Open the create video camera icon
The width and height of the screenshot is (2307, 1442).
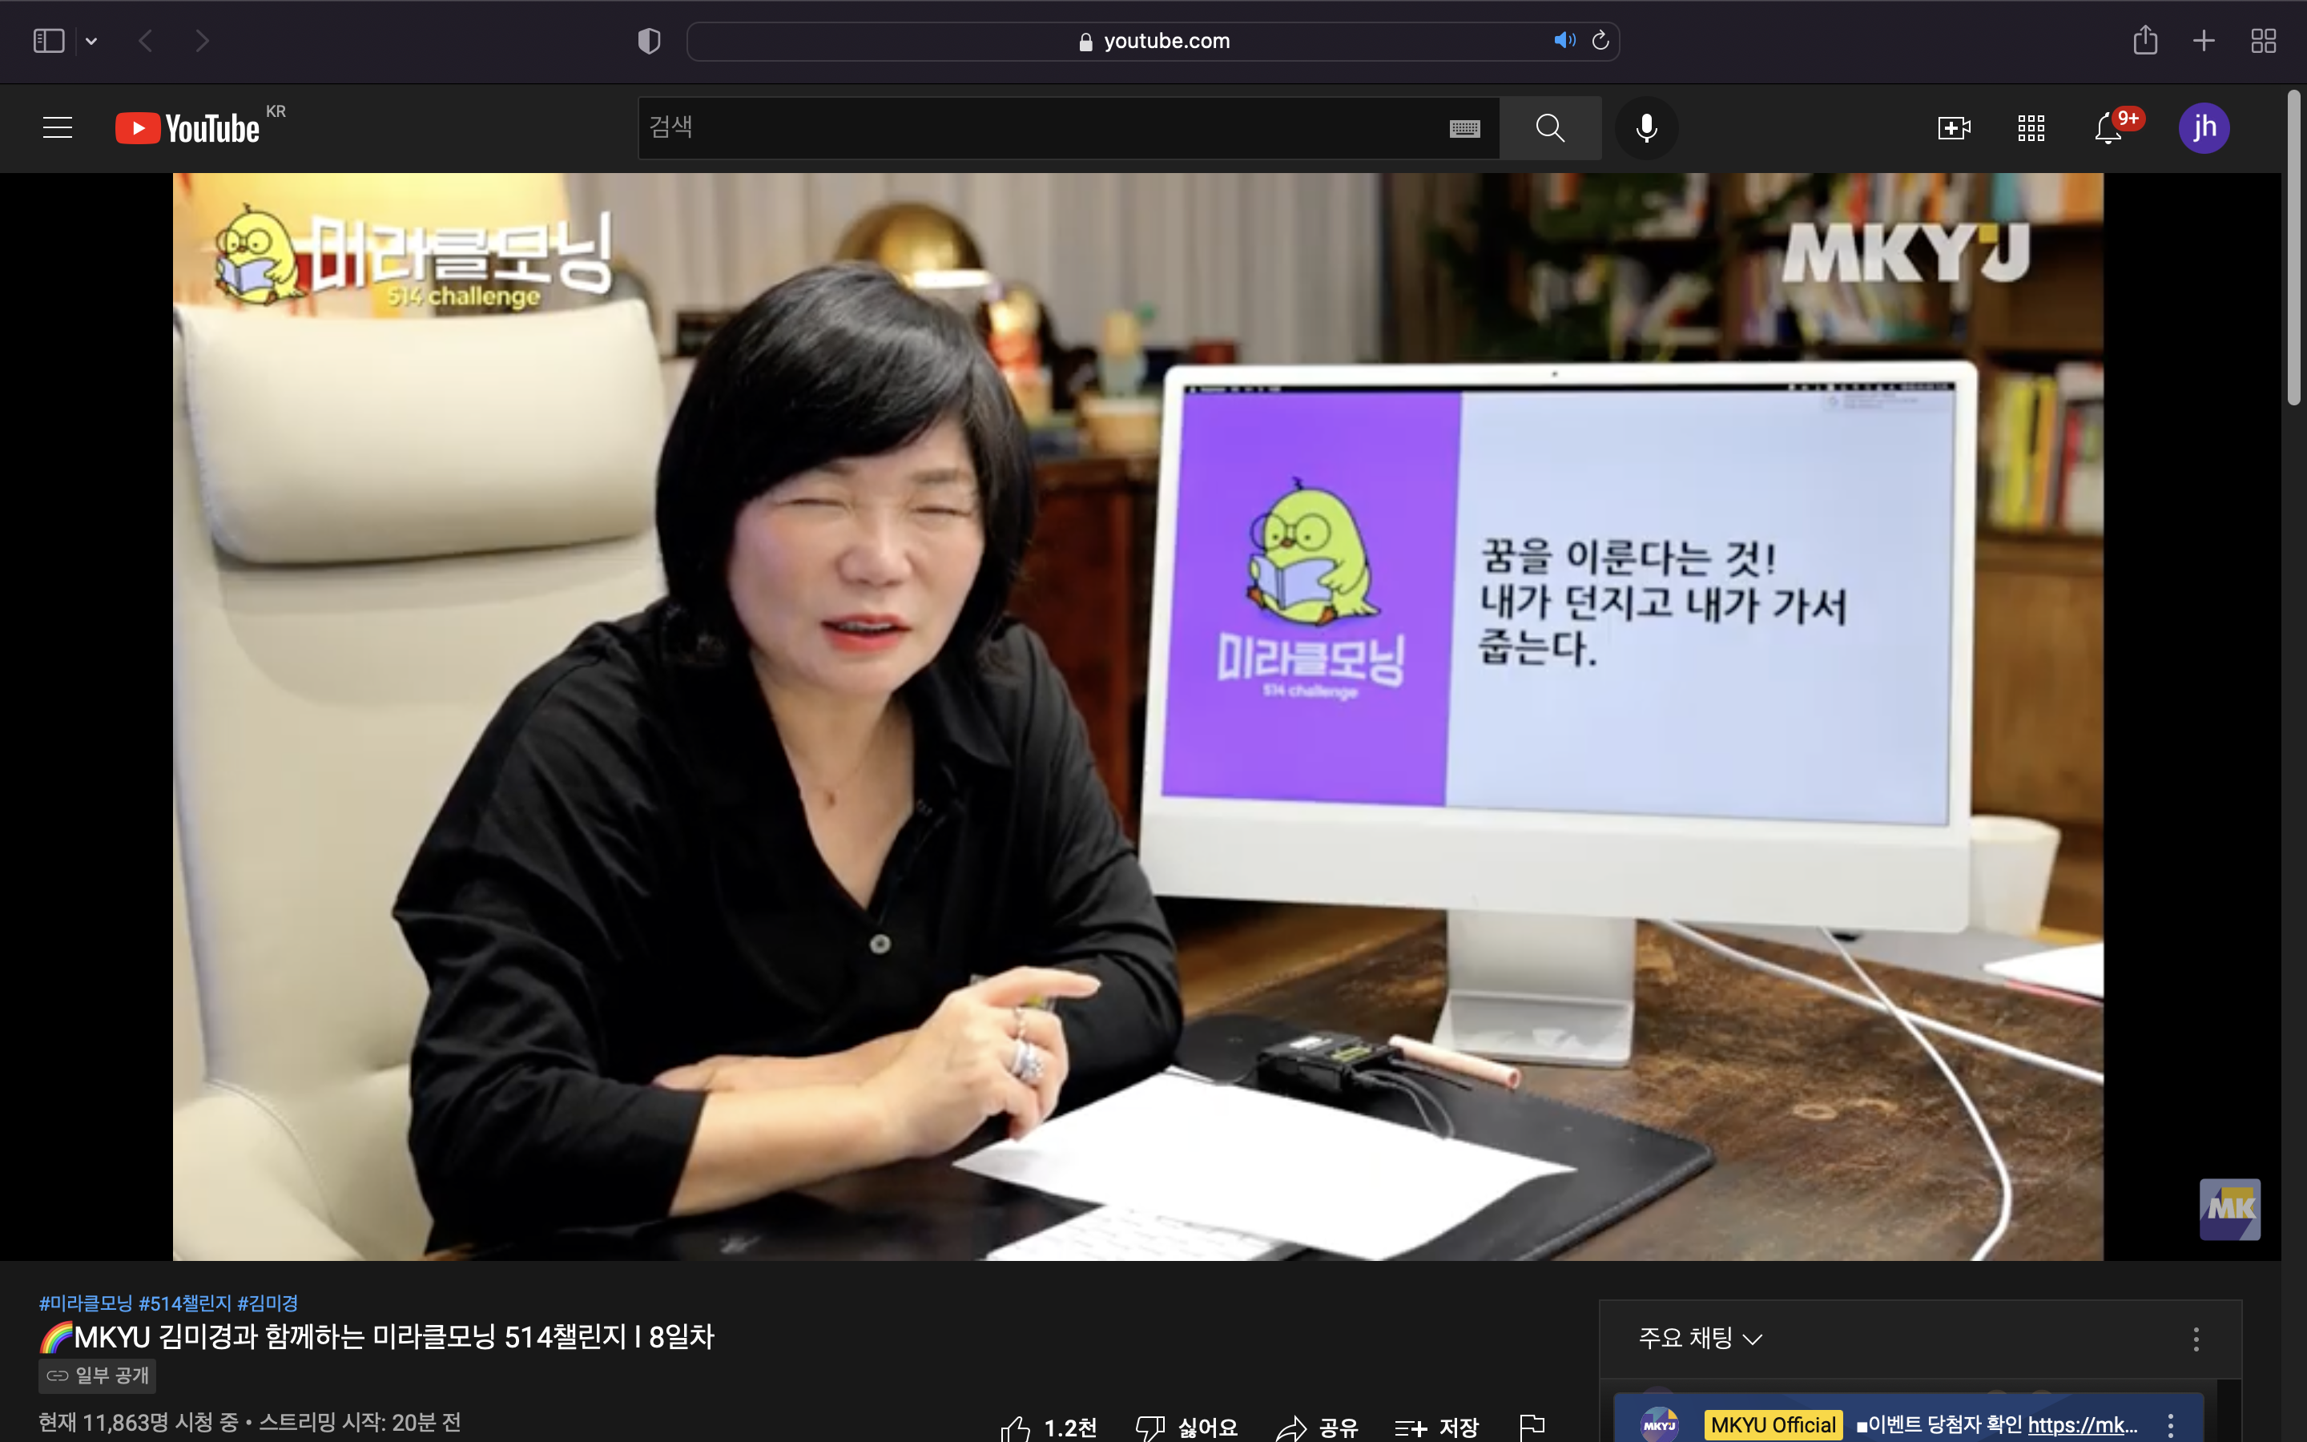[x=1953, y=128]
